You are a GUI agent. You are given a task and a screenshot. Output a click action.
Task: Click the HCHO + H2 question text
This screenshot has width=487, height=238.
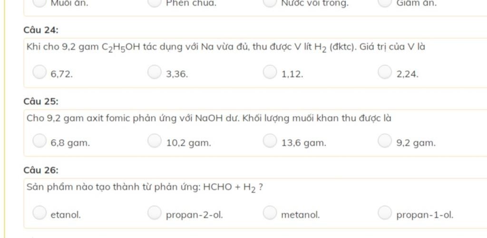(145, 188)
